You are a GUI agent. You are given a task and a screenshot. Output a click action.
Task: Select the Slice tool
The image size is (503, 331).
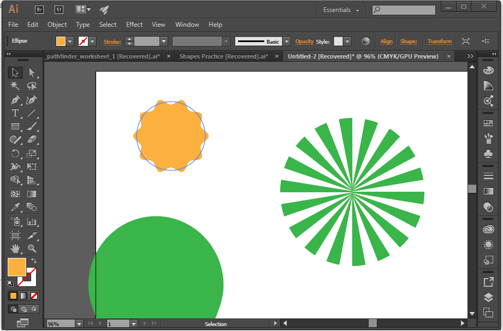(32, 235)
